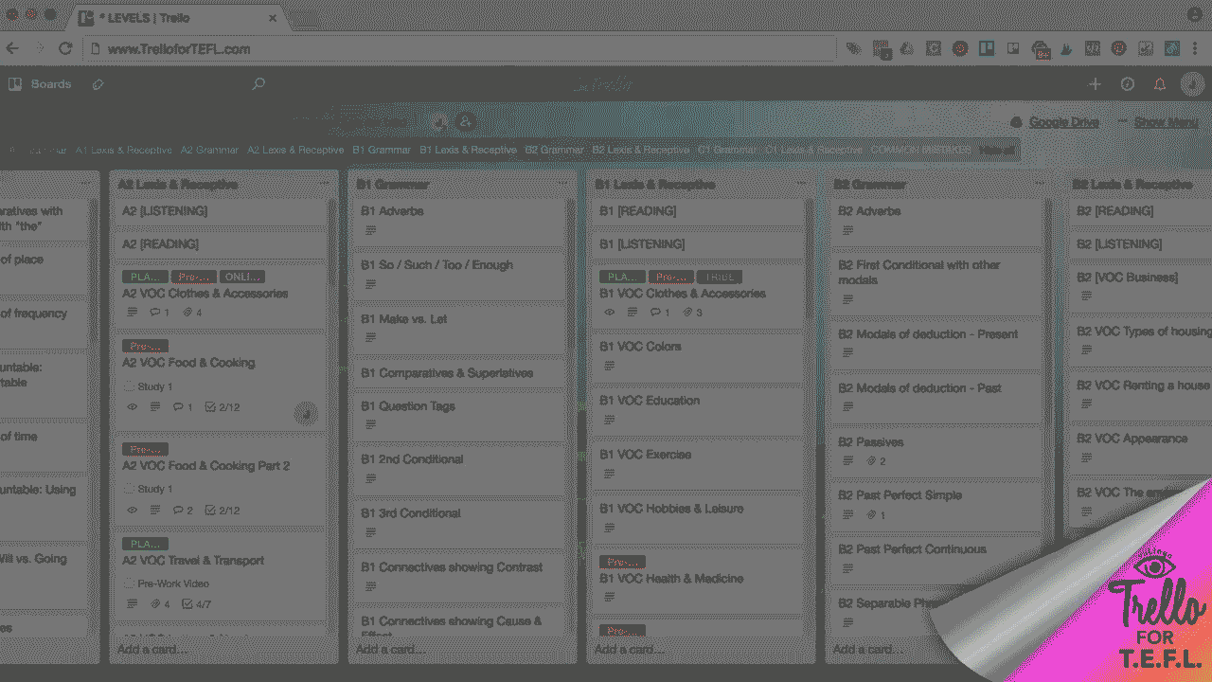Click PLA... label on A2 VOC Travel & Transport
The width and height of the screenshot is (1212, 682).
145,544
